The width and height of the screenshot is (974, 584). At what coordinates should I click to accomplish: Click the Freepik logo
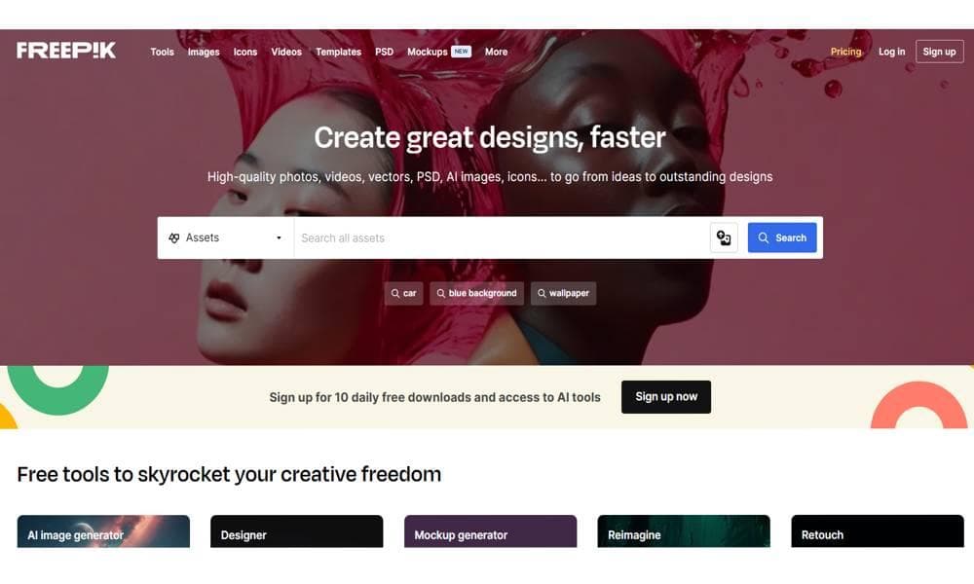click(x=66, y=51)
